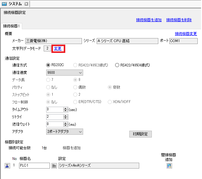This screenshot has width=202, height=179.
Task: Select stop bit 1
Action: click(x=48, y=95)
